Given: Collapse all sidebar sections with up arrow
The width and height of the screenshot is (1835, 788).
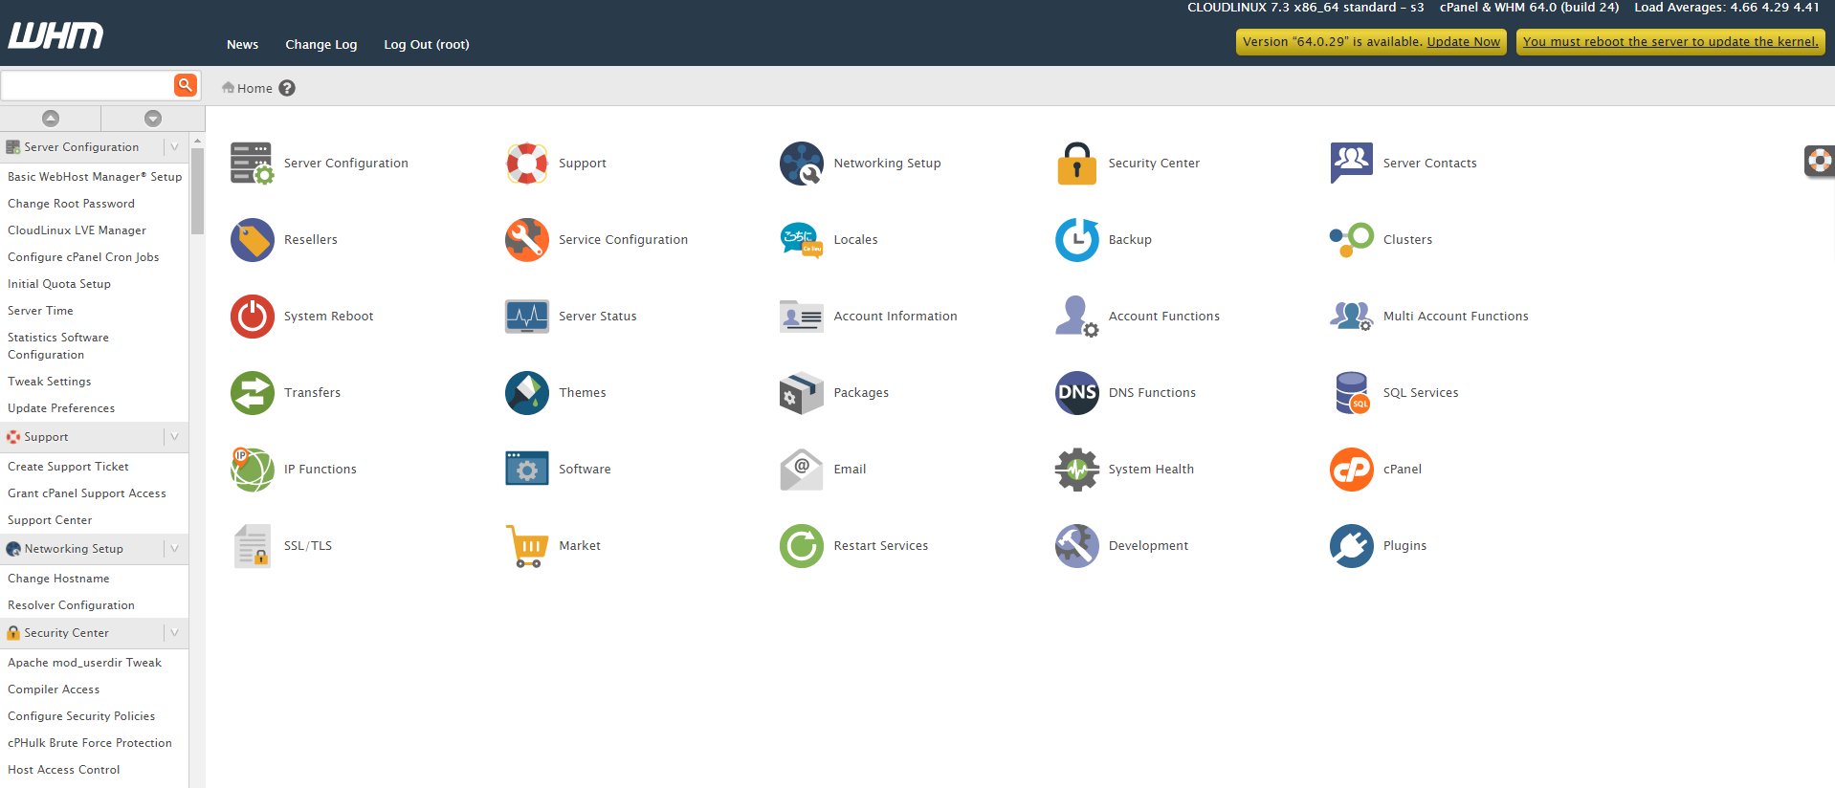Looking at the screenshot, I should tap(51, 119).
